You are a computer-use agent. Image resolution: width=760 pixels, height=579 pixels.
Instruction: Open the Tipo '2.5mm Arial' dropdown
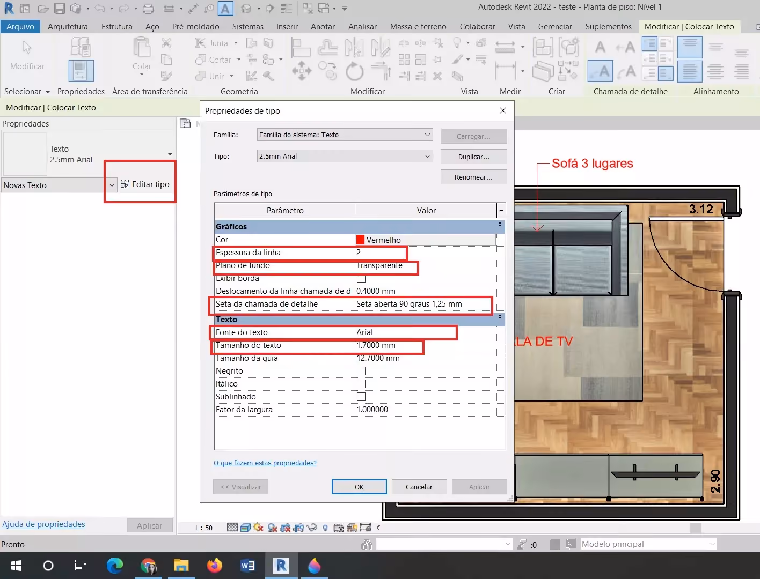(345, 157)
